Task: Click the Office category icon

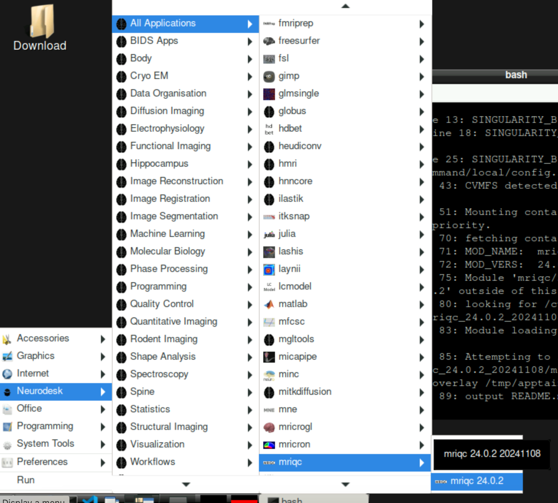Action: click(x=7, y=409)
